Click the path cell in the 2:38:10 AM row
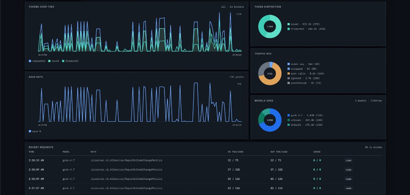Viewport: 410px width, 195px height. click(126, 160)
